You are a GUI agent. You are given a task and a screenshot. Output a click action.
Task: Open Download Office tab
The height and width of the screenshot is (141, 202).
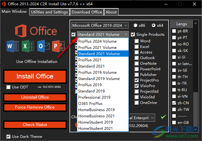[87, 12]
